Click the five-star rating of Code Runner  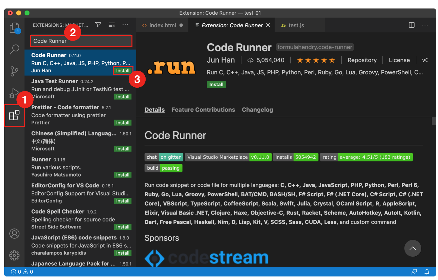[x=316, y=60]
